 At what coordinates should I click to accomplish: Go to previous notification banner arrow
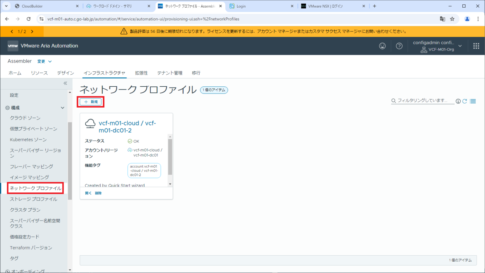12,31
